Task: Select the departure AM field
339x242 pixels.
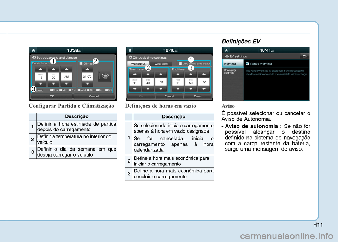Action: 66,76
